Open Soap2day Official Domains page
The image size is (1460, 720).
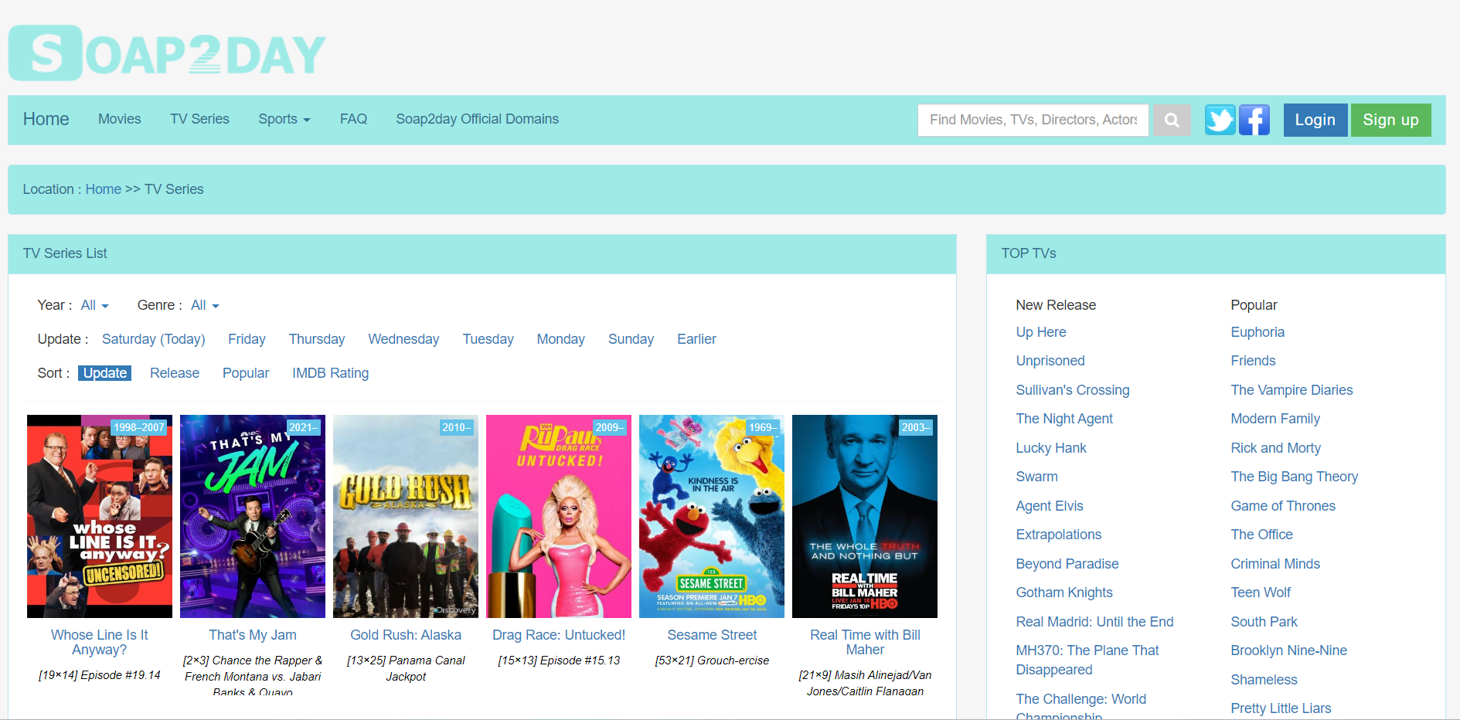(x=477, y=119)
